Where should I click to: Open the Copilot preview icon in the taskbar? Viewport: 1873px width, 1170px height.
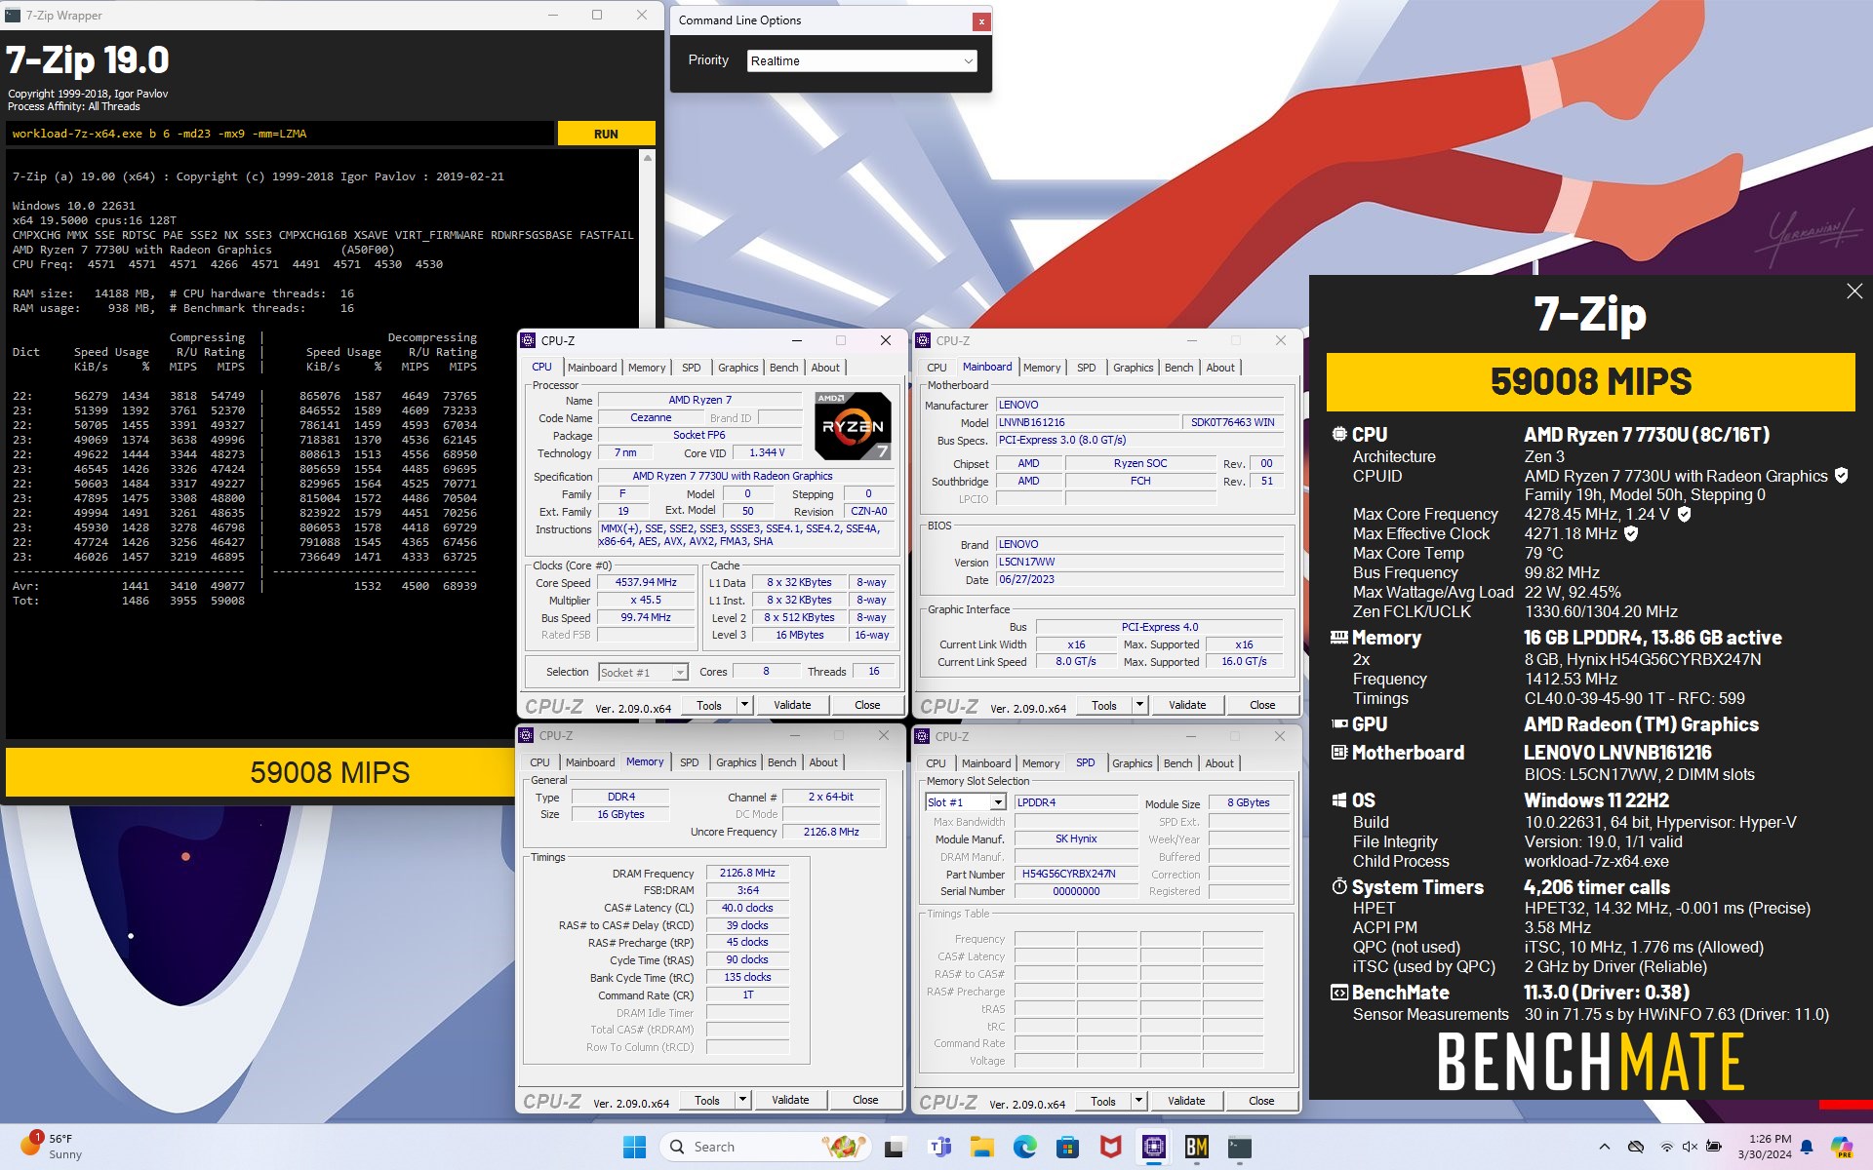coord(1842,1147)
